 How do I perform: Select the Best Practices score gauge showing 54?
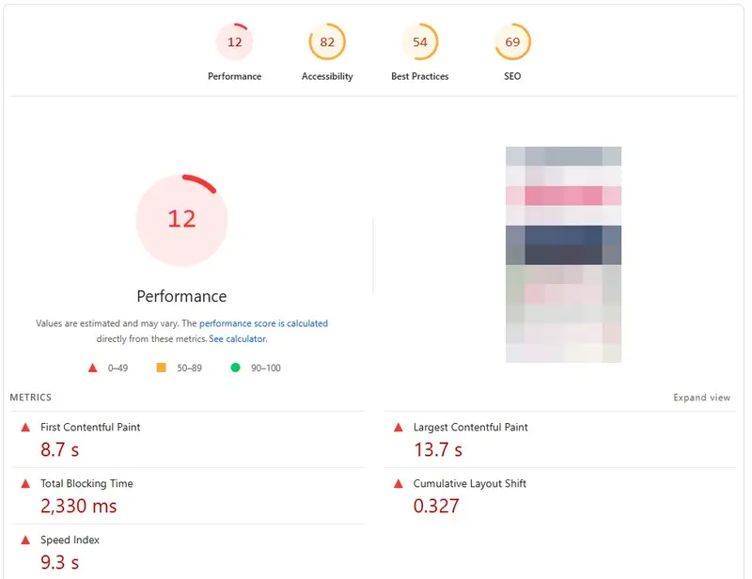419,41
